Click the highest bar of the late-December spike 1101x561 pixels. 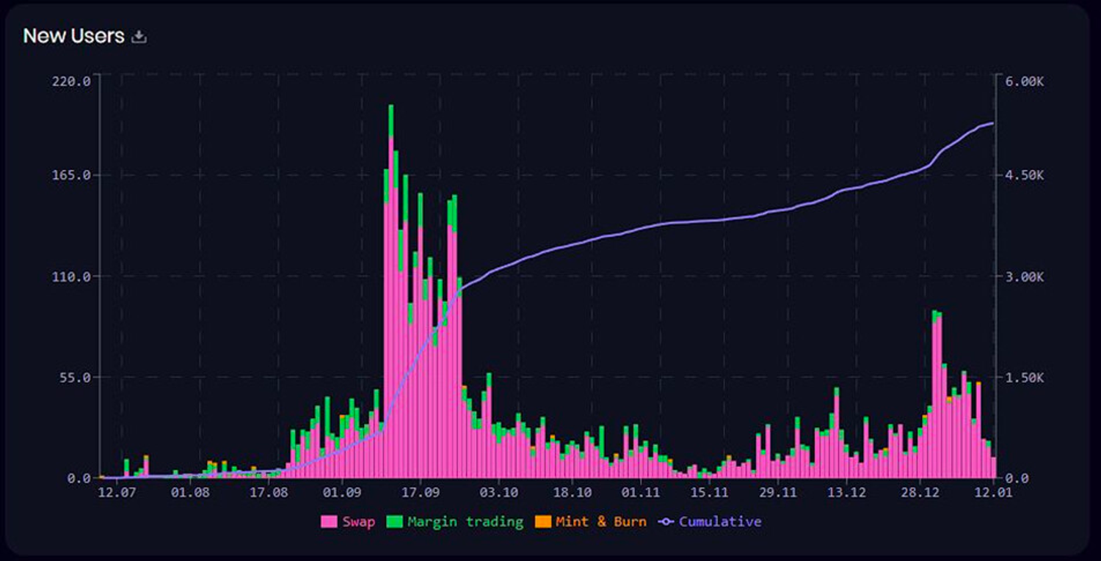tap(934, 396)
